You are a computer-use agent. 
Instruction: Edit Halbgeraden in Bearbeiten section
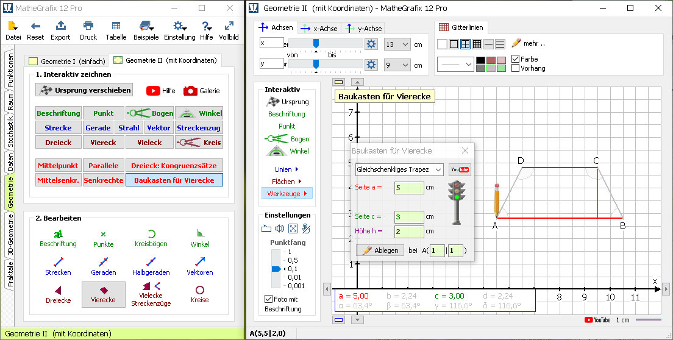click(x=151, y=266)
